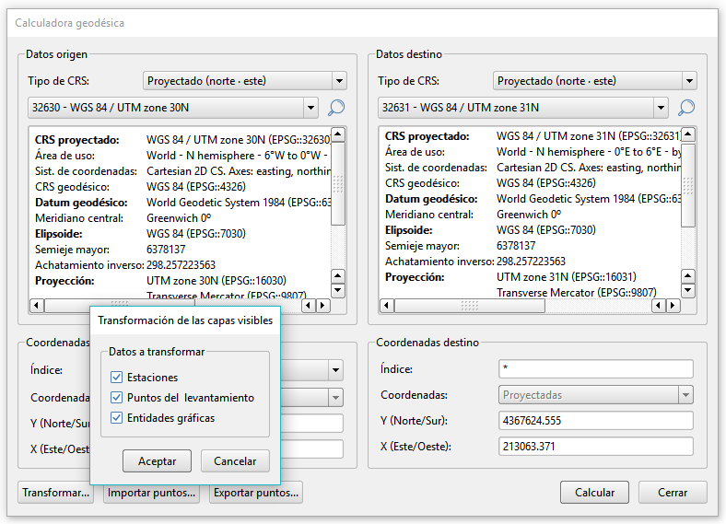The width and height of the screenshot is (726, 524).
Task: Click the Transformar button
Action: (56, 493)
